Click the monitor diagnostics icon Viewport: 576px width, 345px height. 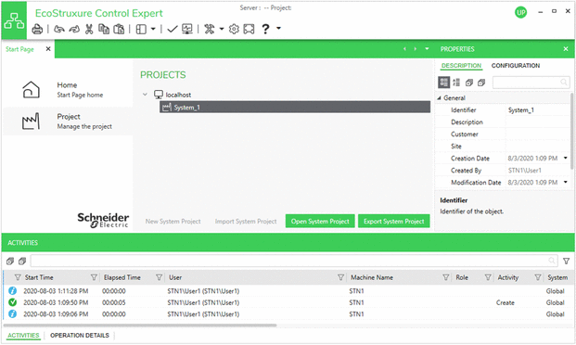click(187, 29)
